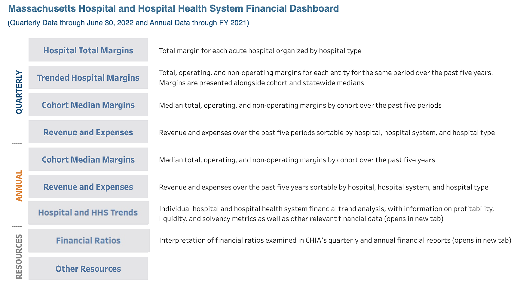
Task: Open the Trended Hospital Margins view
Action: pyautogui.click(x=88, y=77)
